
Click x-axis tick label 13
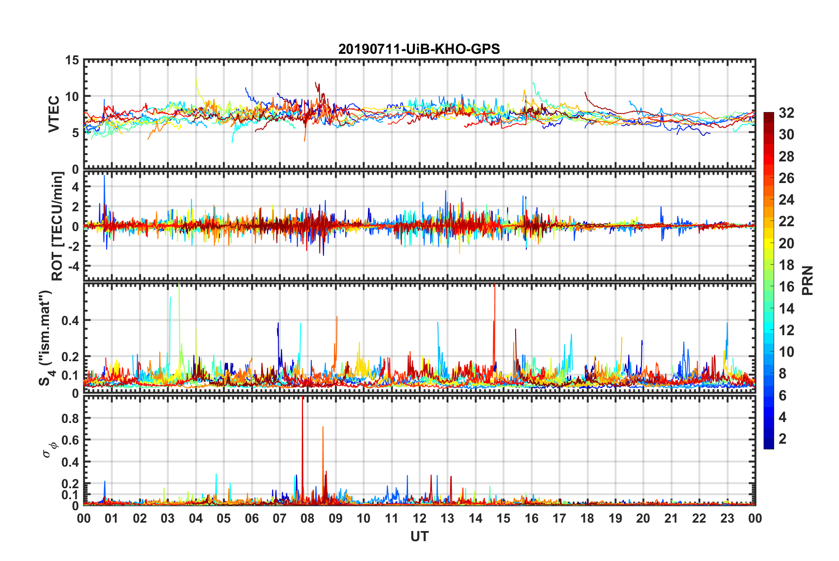pyautogui.click(x=447, y=518)
